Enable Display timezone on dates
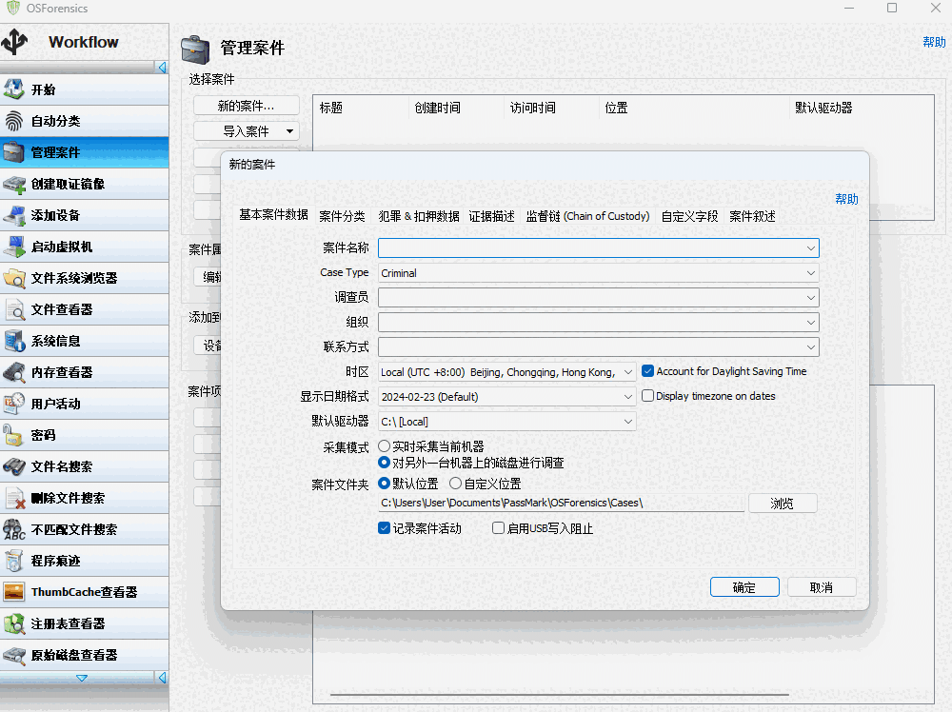Image resolution: width=952 pixels, height=712 pixels. 647,396
